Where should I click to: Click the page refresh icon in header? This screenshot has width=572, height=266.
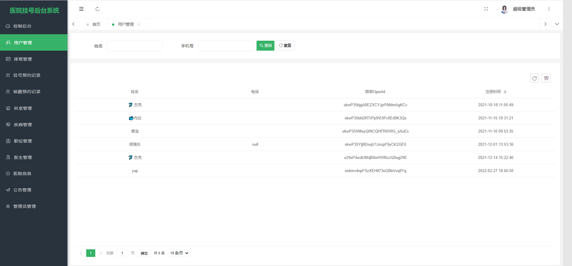(97, 9)
